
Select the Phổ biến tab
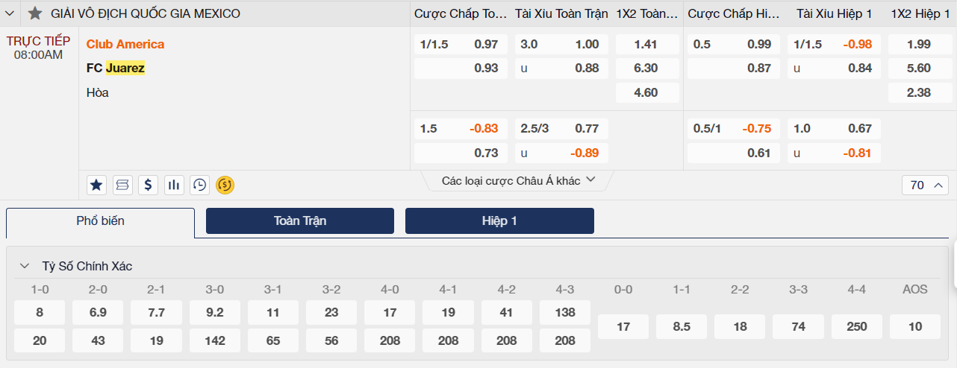100,221
